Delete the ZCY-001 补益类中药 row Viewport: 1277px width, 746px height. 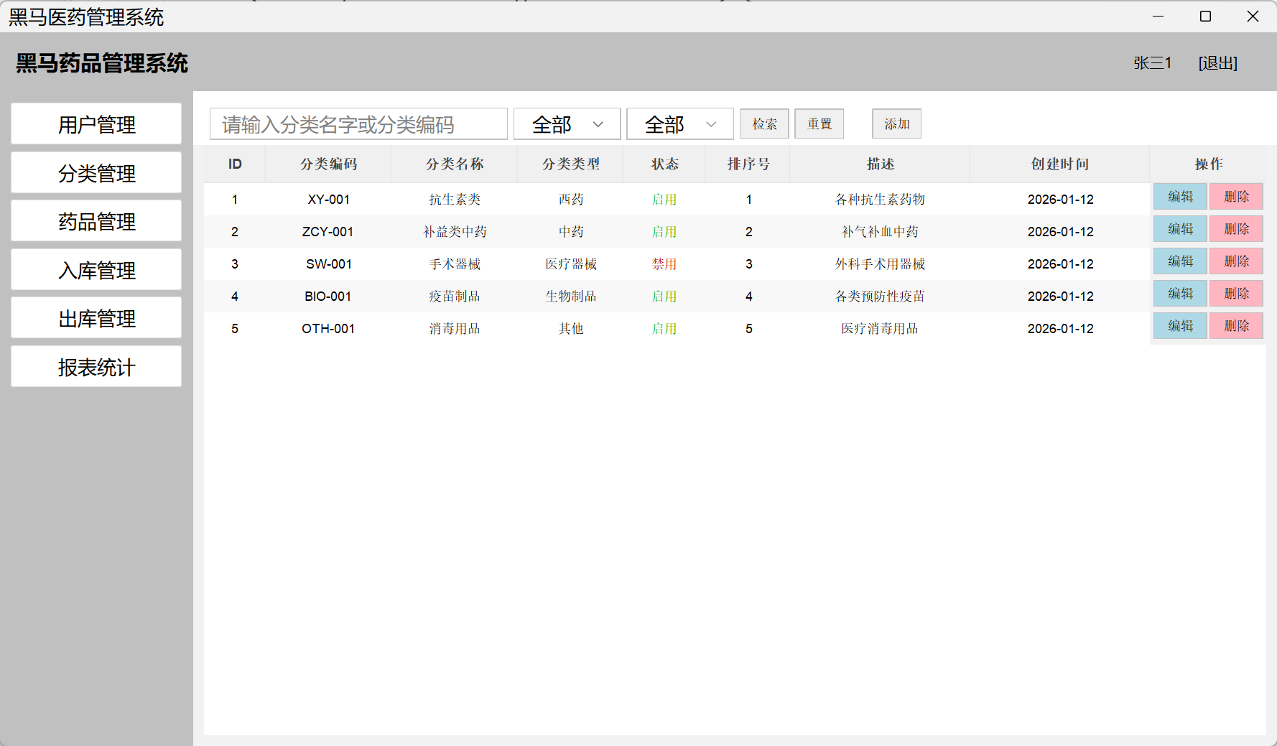(x=1235, y=229)
